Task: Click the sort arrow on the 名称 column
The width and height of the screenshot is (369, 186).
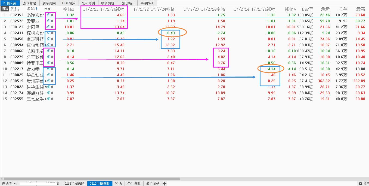Action: pos(36,8)
